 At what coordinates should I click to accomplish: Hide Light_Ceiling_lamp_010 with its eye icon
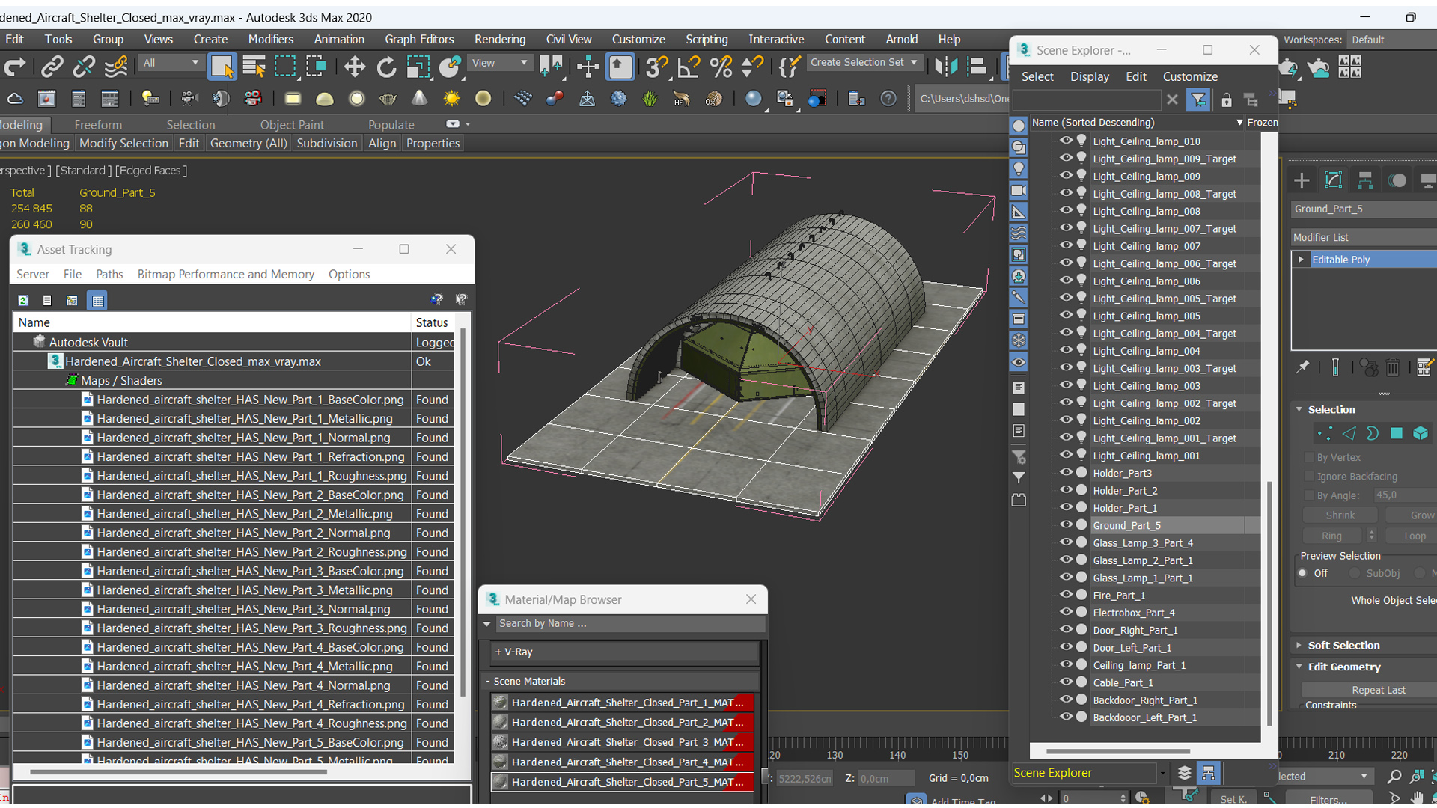[x=1066, y=140]
